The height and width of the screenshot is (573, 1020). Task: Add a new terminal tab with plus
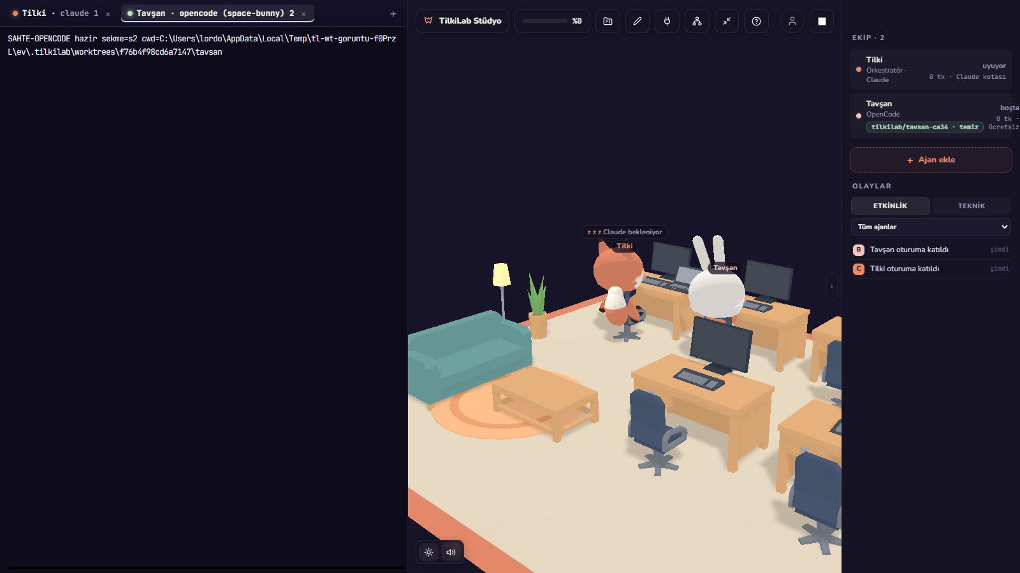[393, 14]
